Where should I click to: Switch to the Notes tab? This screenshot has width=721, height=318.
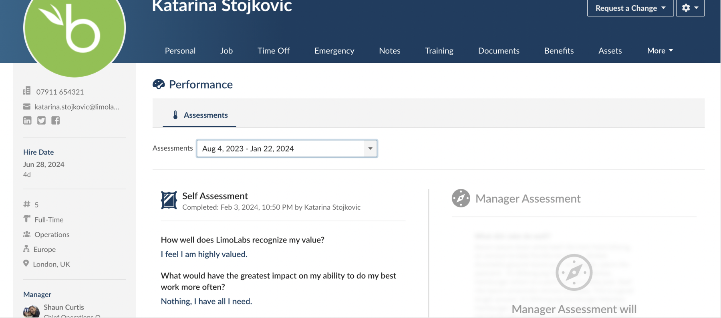click(390, 51)
